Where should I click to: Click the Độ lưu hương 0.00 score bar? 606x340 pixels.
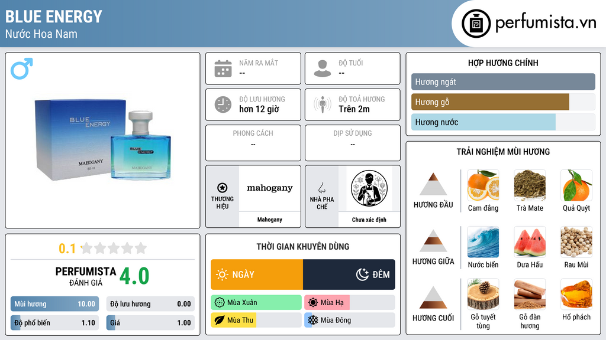[x=150, y=304]
